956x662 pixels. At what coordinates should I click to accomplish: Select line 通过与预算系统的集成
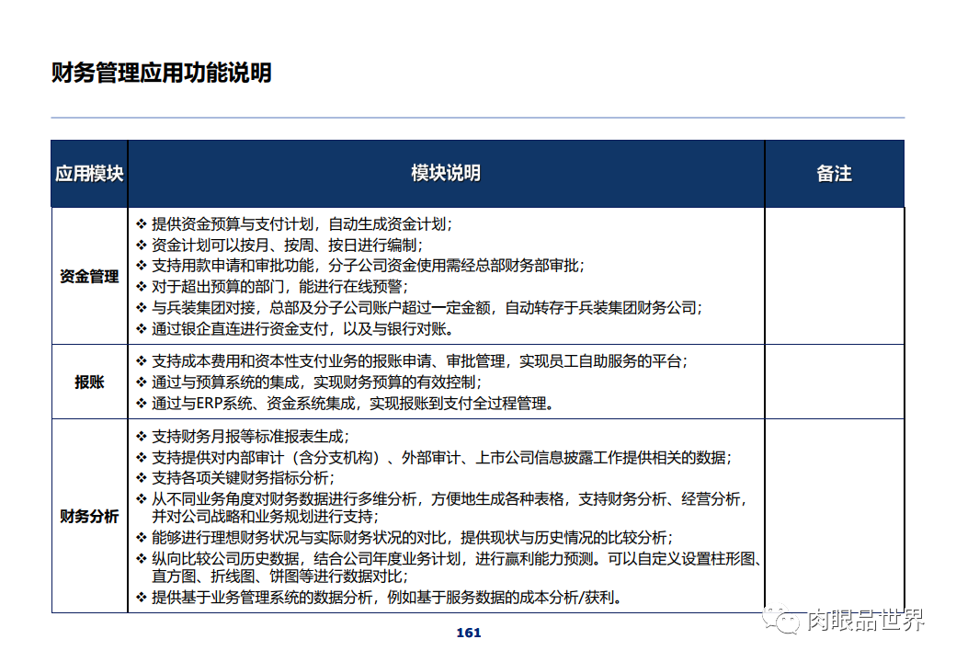coord(309,382)
